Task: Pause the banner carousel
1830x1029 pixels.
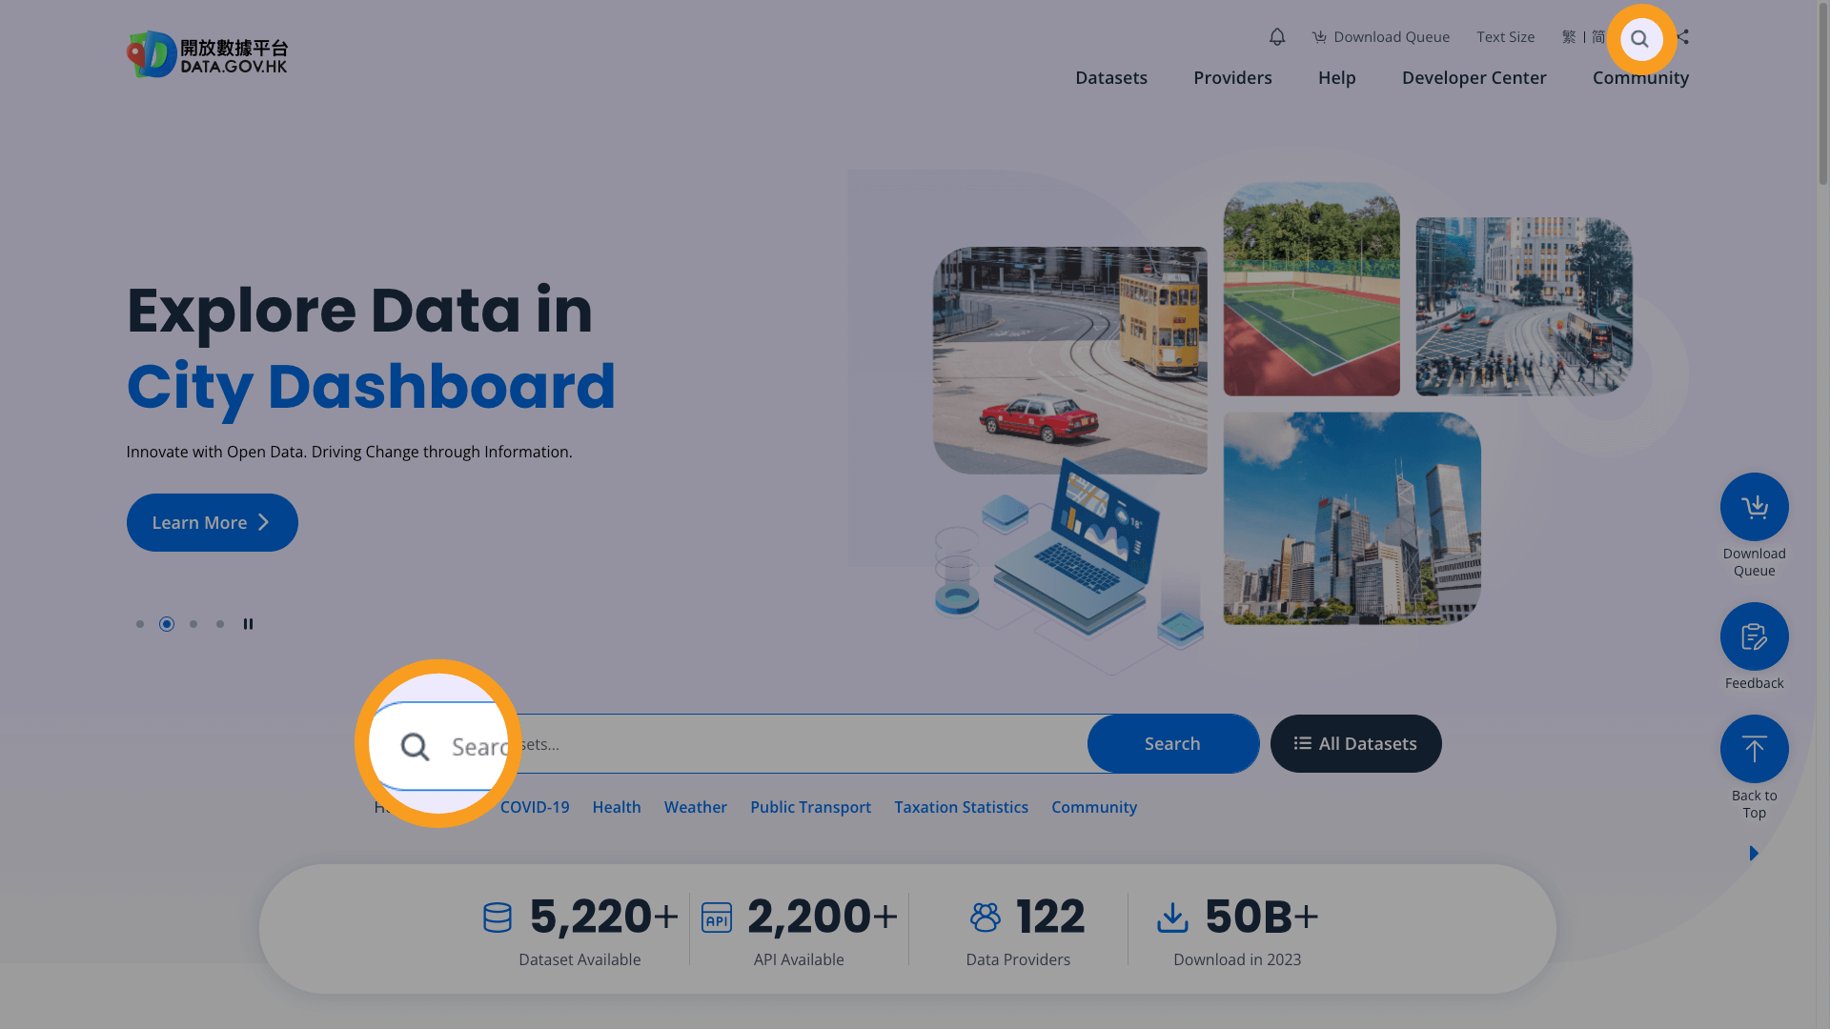Action: point(248,624)
